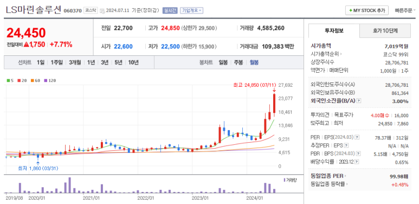Click the 거래대금 value 109,383 백만
Viewport: 419px width, 204px height.
pos(278,47)
